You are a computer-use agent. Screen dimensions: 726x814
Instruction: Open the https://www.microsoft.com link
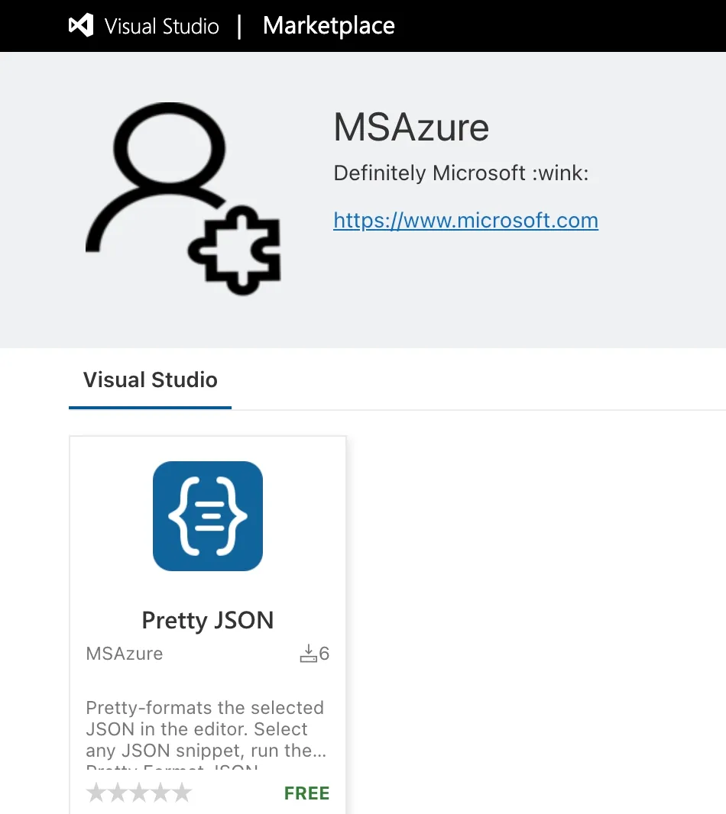pyautogui.click(x=465, y=220)
